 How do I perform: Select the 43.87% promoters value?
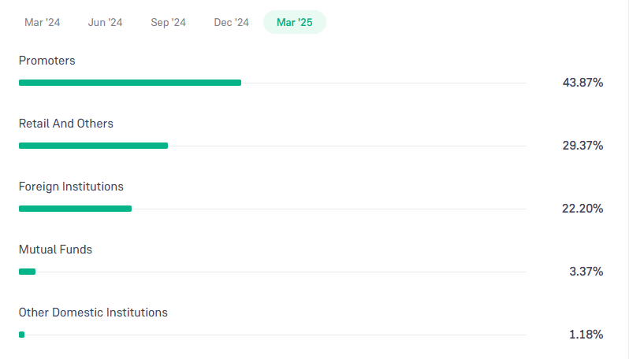point(582,83)
